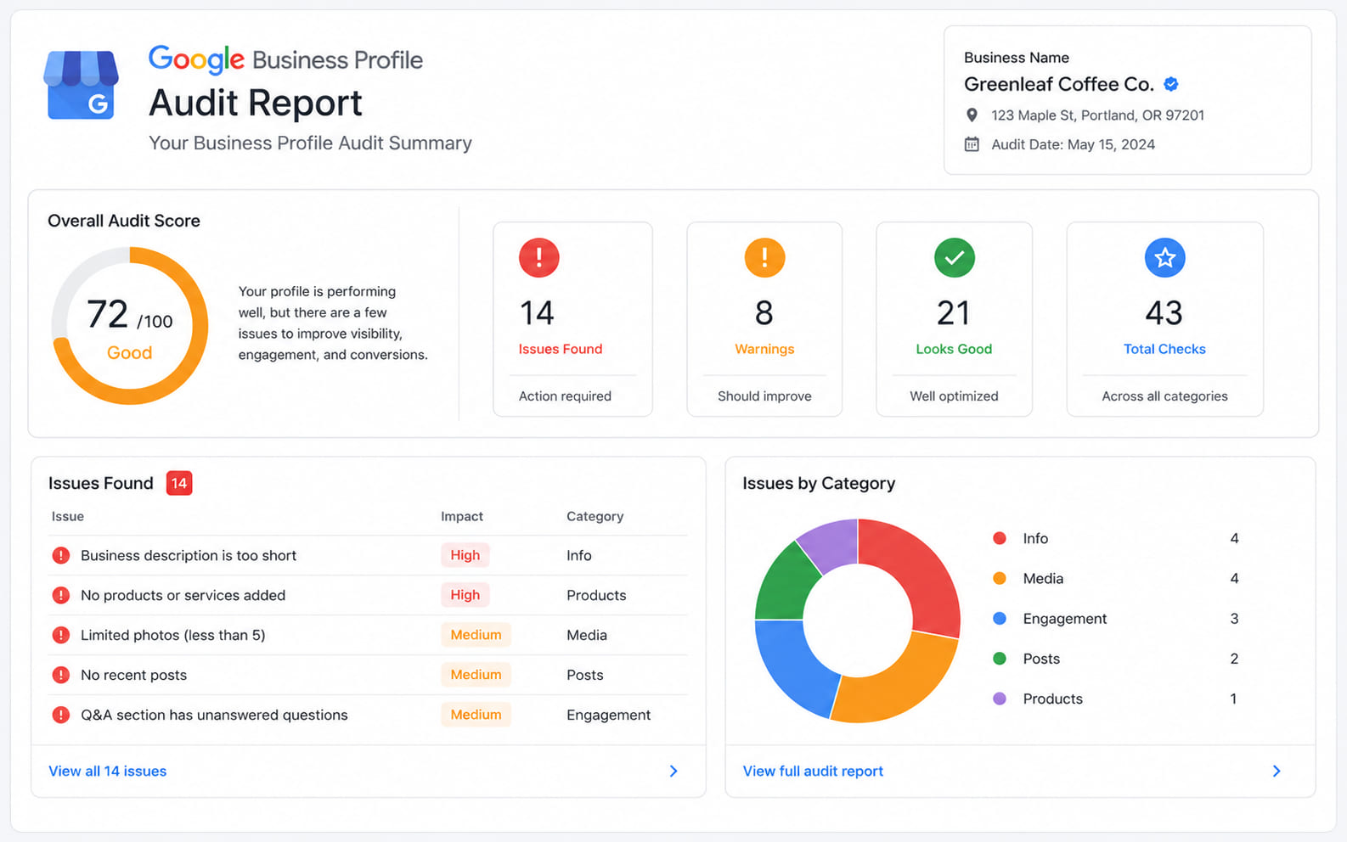Click the High impact tag for Business description issue
This screenshot has width=1347, height=842.
click(465, 555)
